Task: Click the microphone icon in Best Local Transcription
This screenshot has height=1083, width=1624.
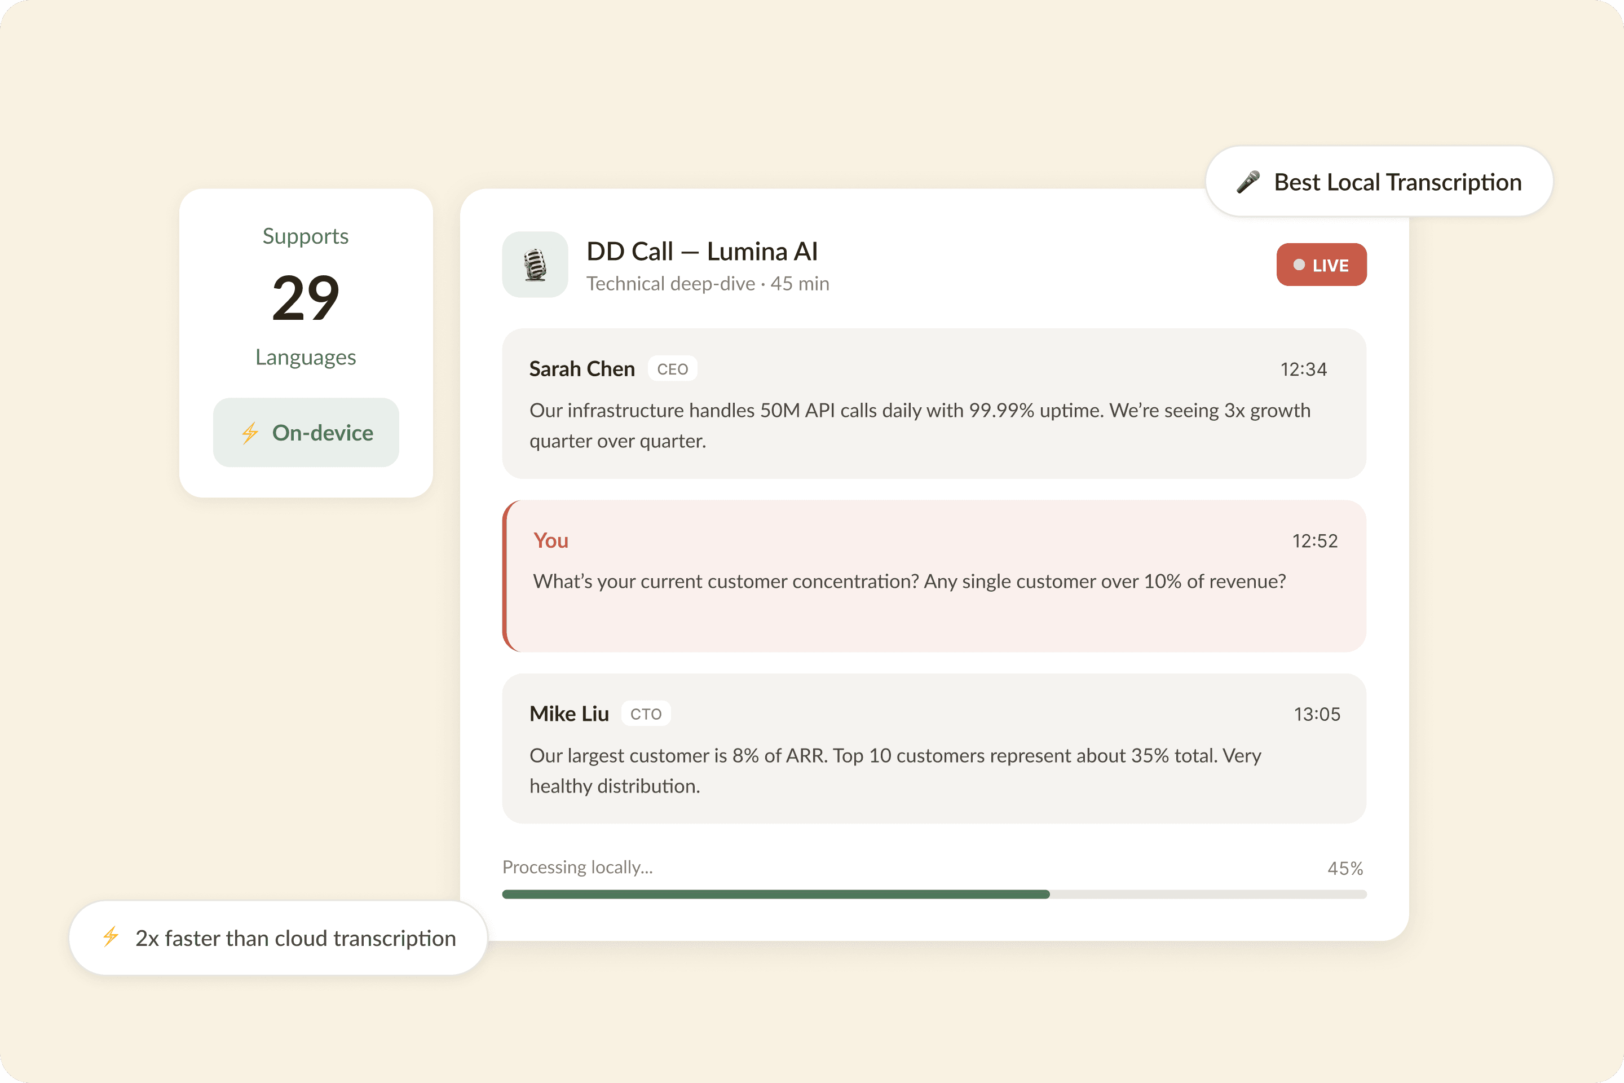Action: pos(1248,182)
